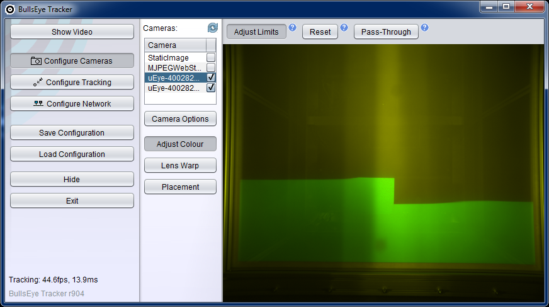Click help icon beside Pass-Through button
Image resolution: width=549 pixels, height=307 pixels.
424,28
